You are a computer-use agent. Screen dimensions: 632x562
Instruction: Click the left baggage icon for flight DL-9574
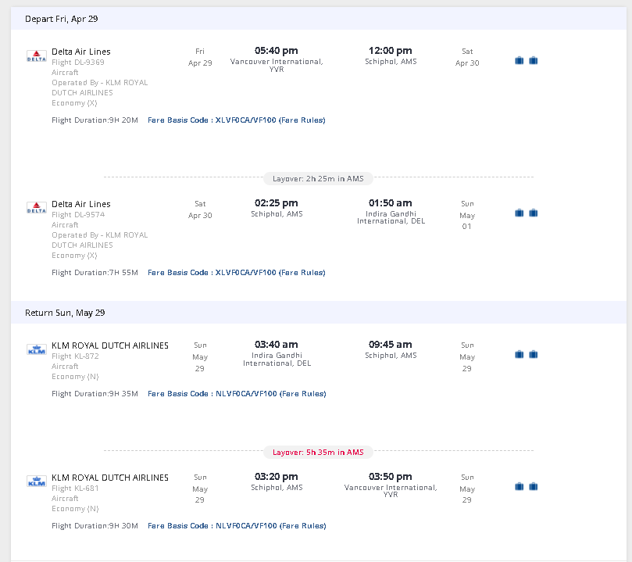click(520, 213)
